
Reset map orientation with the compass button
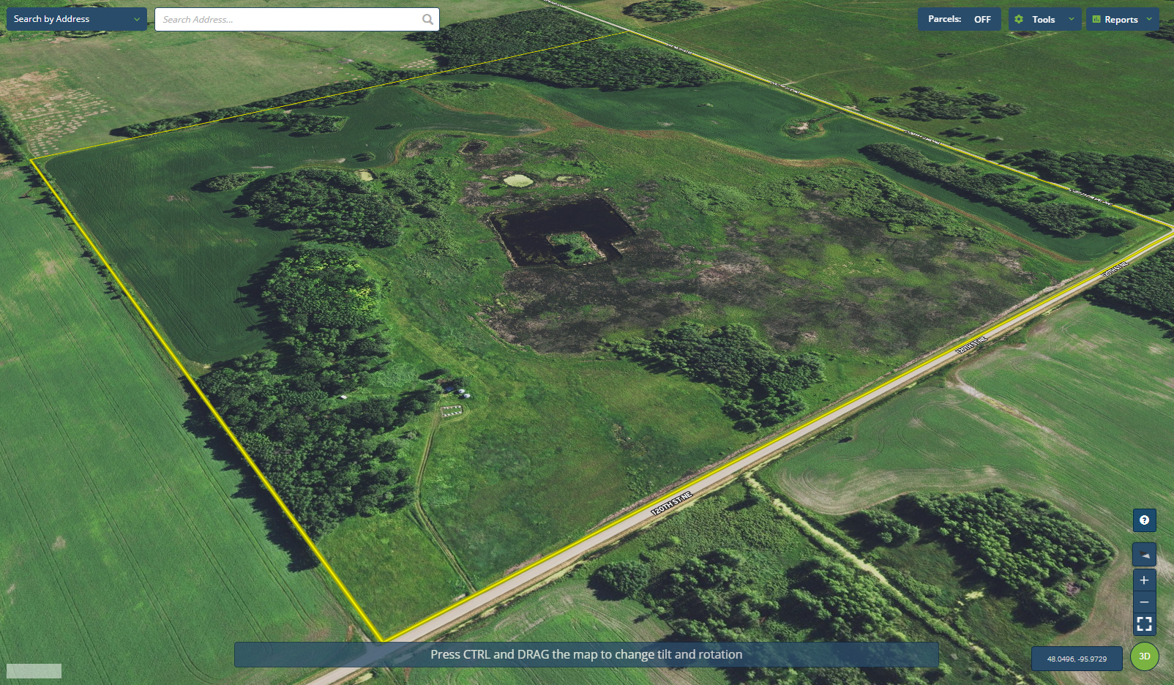[1144, 555]
